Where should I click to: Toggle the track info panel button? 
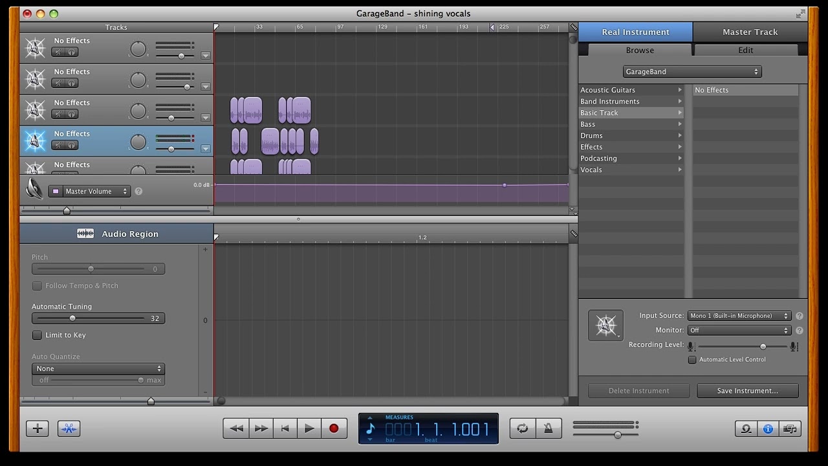click(768, 428)
